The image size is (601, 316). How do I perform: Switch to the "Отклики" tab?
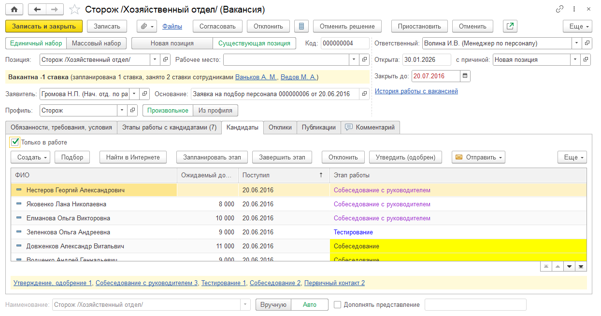point(280,128)
